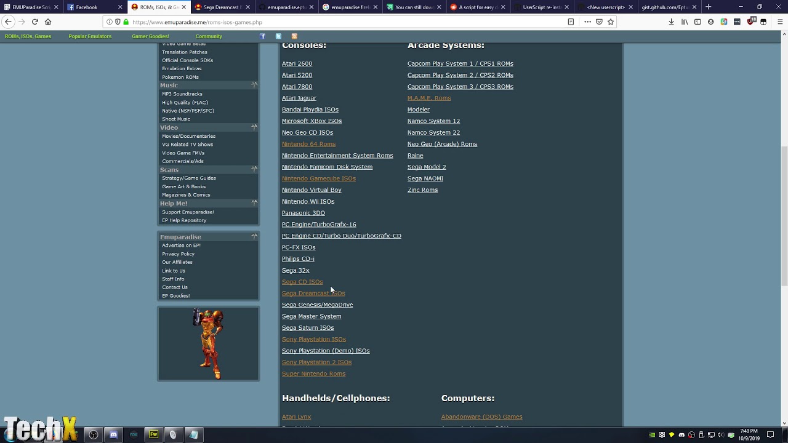Toggle reader view in address bar
Viewport: 788px width, 443px height.
coord(571,22)
